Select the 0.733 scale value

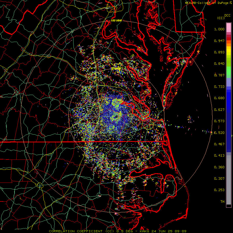219,87
